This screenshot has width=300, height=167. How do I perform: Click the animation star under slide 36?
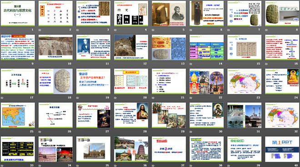(115, 166)
